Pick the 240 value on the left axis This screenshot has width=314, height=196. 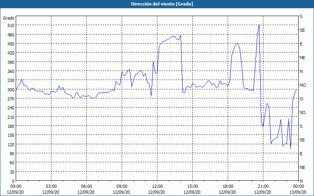tap(11, 108)
